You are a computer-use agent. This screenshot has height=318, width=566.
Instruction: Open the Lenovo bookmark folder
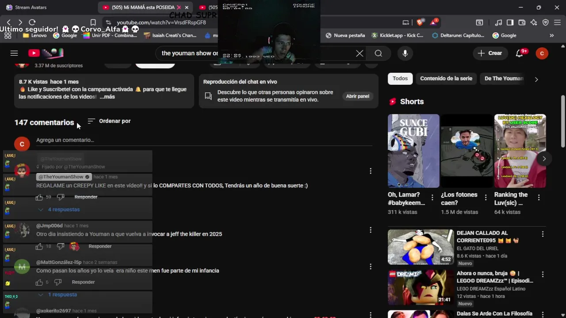click(34, 35)
